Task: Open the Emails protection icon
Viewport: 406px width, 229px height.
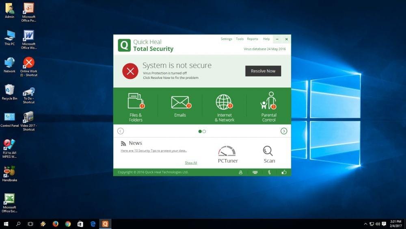Action: [180, 102]
